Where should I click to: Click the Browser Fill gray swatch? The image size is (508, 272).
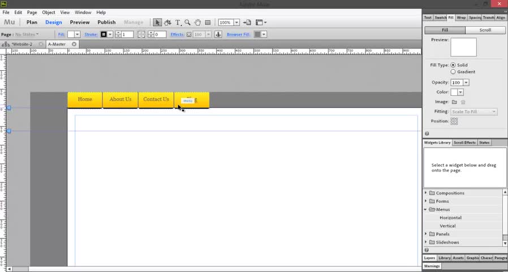point(257,35)
